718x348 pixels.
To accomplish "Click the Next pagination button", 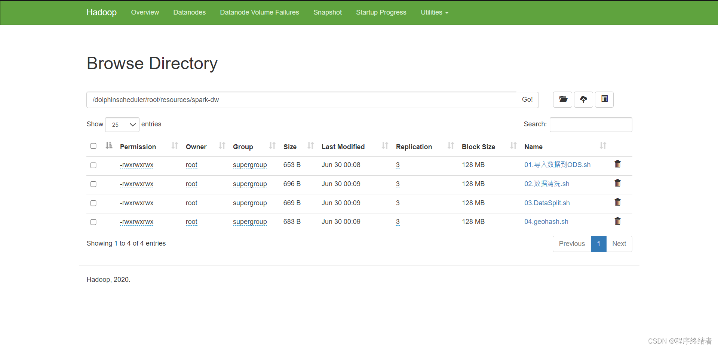I will pyautogui.click(x=619, y=244).
